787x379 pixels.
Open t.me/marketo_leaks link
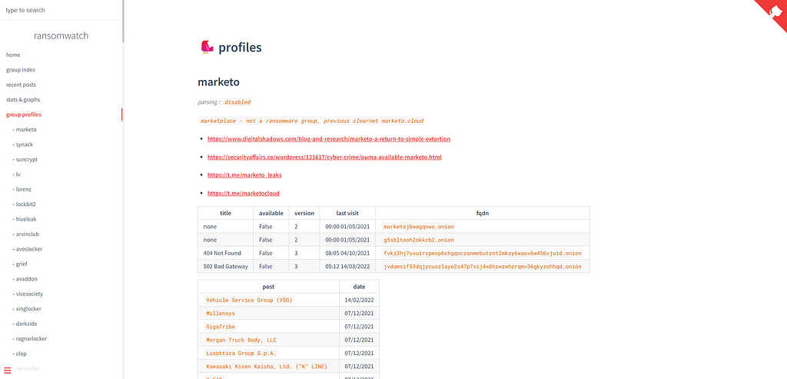click(244, 175)
